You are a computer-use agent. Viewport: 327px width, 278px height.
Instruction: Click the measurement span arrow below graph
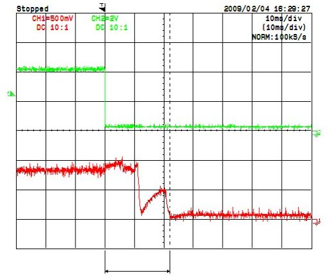point(138,272)
